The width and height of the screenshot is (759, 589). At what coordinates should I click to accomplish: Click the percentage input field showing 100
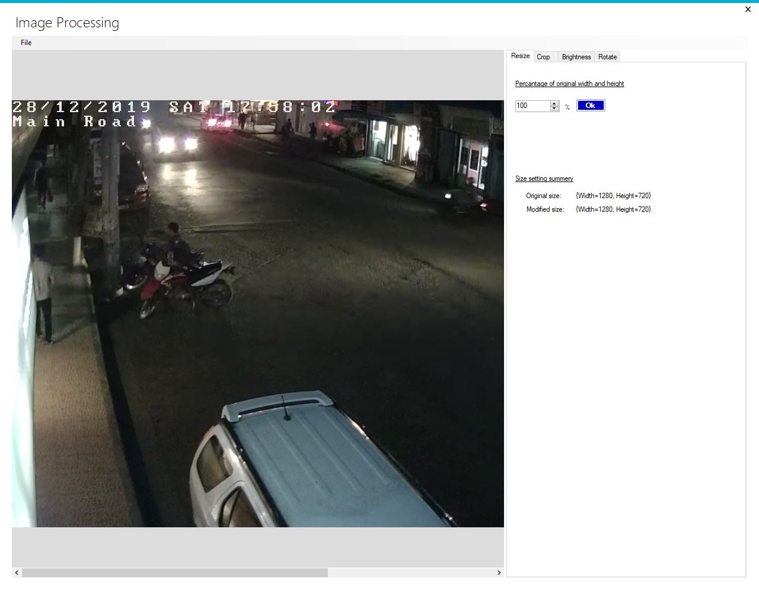tap(532, 106)
